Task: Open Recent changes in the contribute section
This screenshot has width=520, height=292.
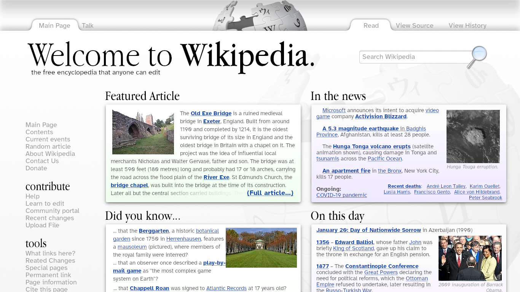Action: tap(49, 218)
